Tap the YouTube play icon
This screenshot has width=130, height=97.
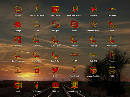(x=56, y=85)
